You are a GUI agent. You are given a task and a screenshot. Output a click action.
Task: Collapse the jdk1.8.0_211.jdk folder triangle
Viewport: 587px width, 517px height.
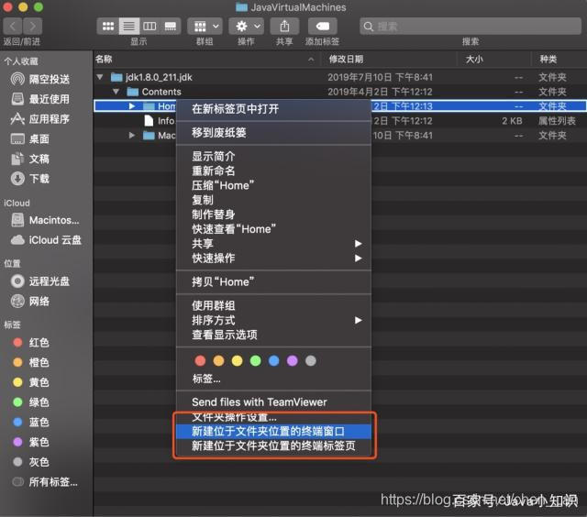[x=100, y=77]
